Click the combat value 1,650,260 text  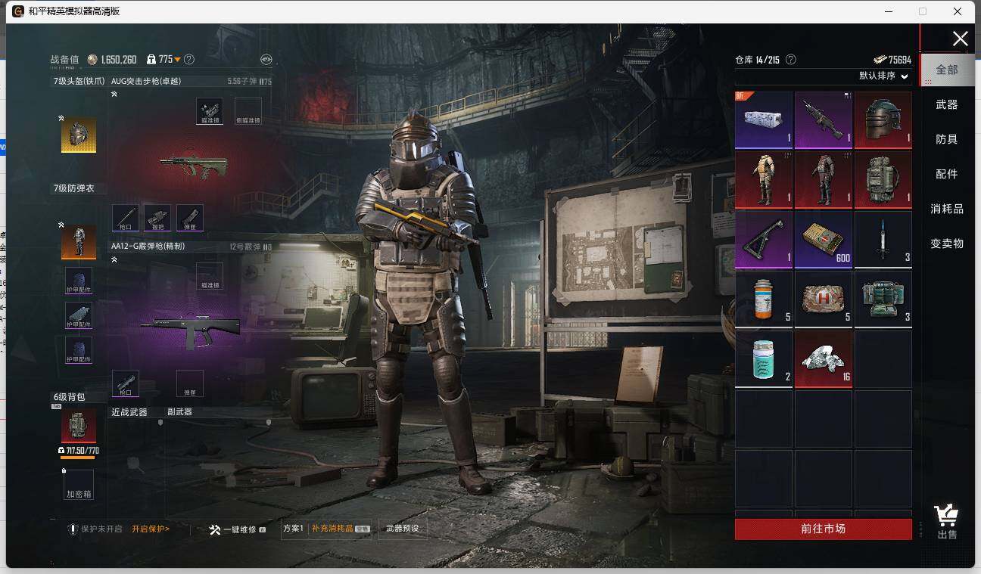[x=119, y=60]
